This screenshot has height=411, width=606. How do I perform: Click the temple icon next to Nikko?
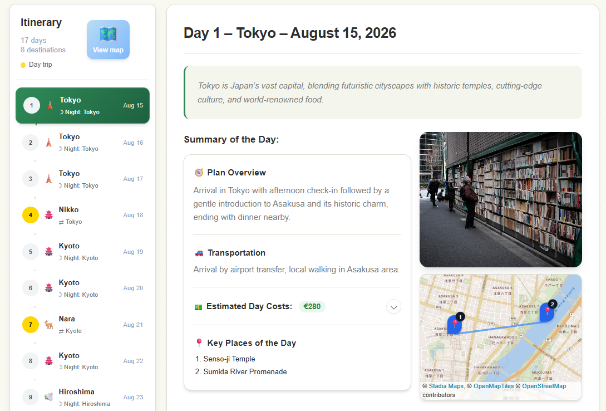tap(48, 215)
